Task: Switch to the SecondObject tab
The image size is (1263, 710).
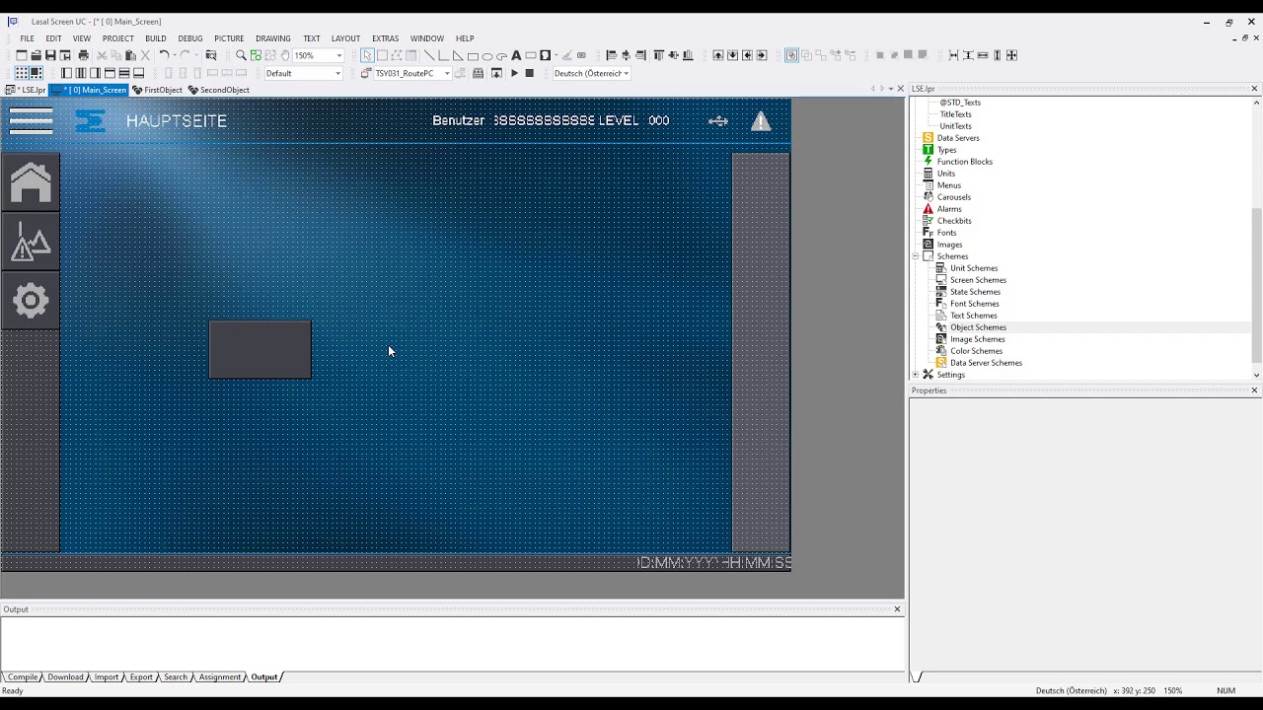Action: [219, 90]
